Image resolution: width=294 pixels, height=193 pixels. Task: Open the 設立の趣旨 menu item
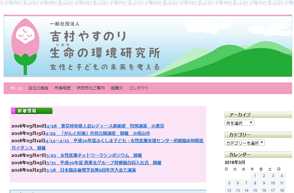[x=38, y=88]
